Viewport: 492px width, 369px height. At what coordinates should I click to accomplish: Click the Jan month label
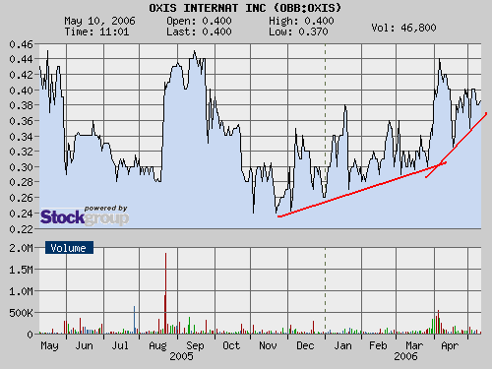342,346
